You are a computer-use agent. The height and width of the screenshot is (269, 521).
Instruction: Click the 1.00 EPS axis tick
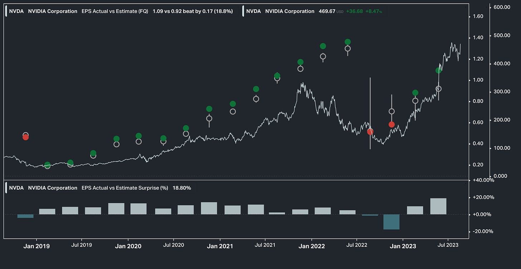478,80
